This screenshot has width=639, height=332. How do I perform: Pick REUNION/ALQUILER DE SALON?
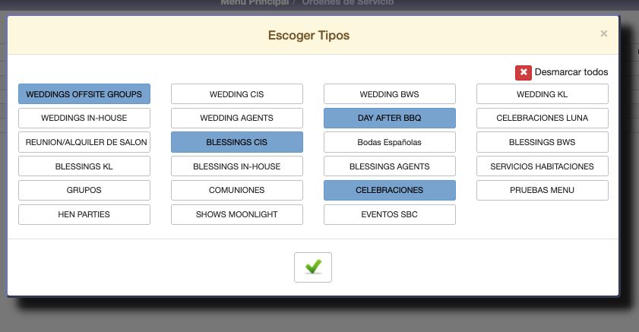click(x=84, y=142)
